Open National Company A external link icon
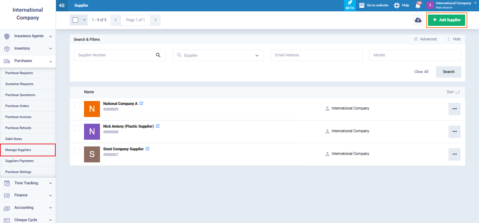The image size is (479, 223). (141, 104)
